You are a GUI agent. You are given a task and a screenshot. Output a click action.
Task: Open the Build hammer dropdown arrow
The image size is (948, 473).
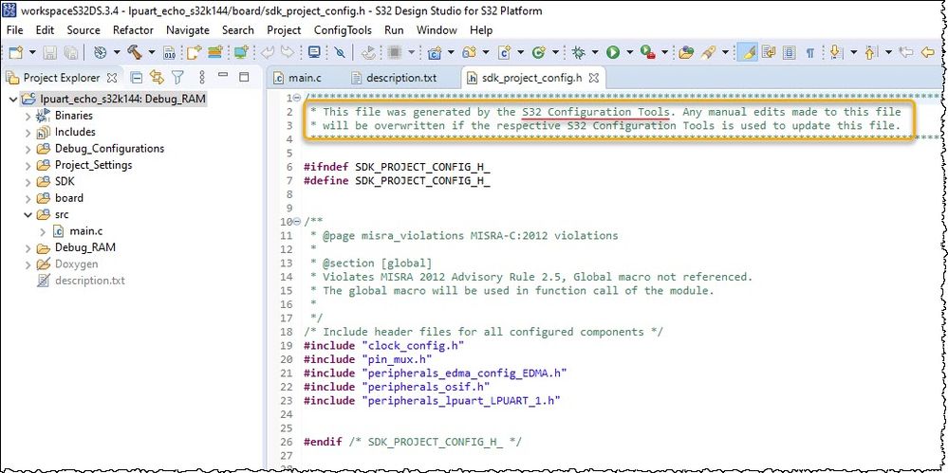click(151, 52)
